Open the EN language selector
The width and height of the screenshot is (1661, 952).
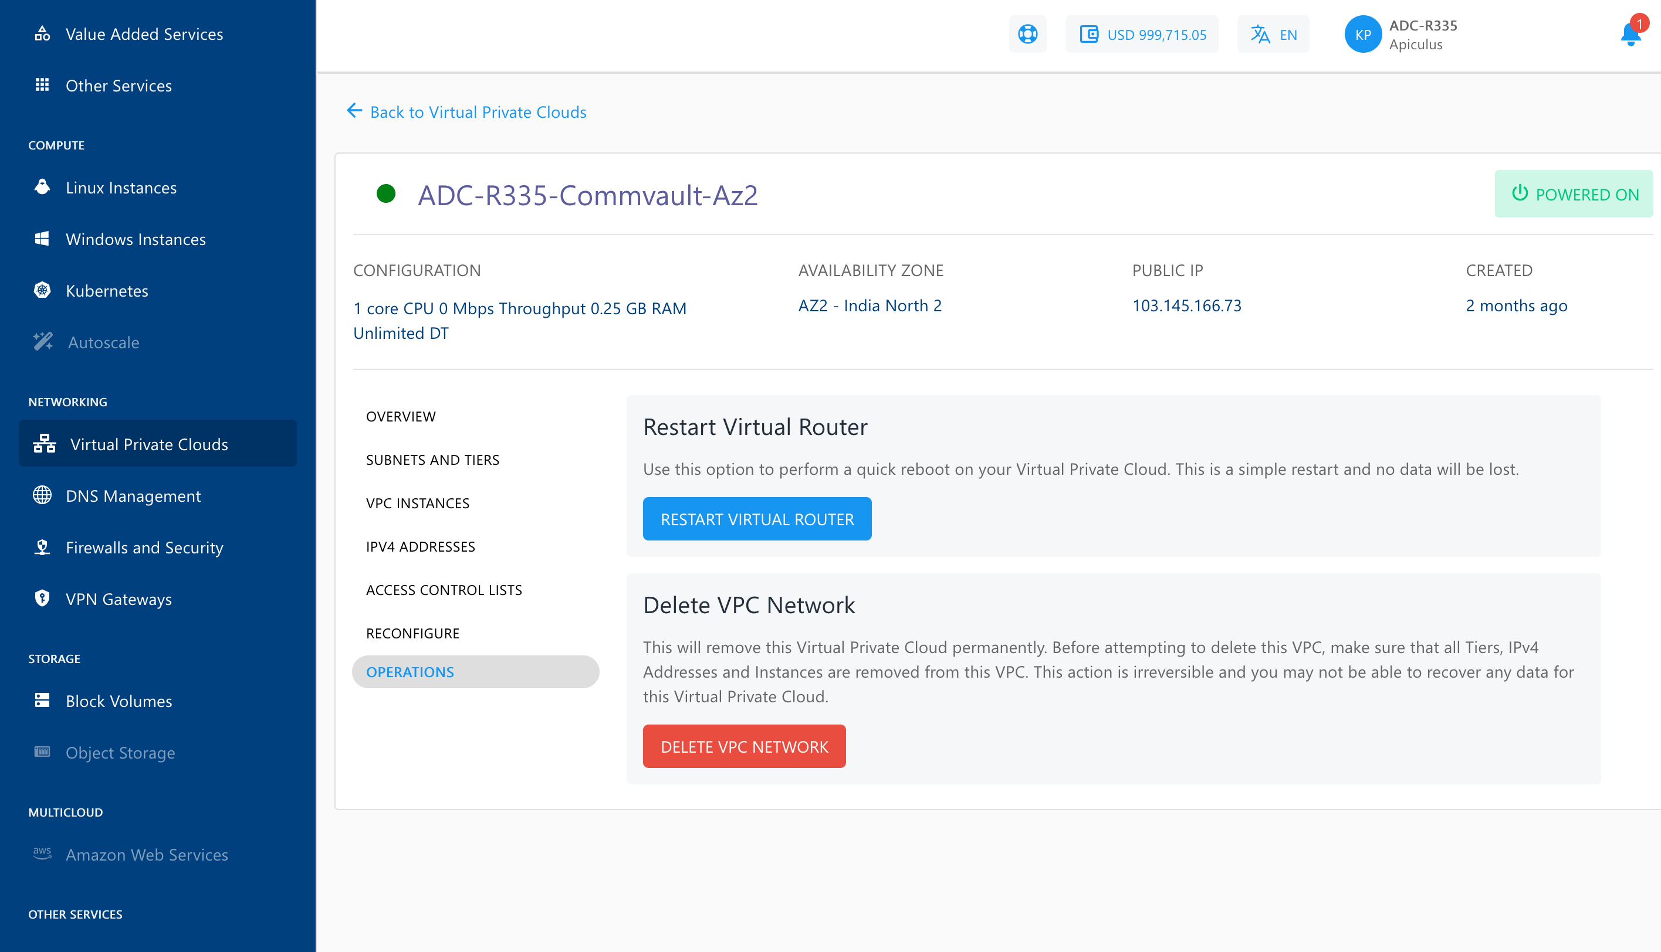point(1272,34)
